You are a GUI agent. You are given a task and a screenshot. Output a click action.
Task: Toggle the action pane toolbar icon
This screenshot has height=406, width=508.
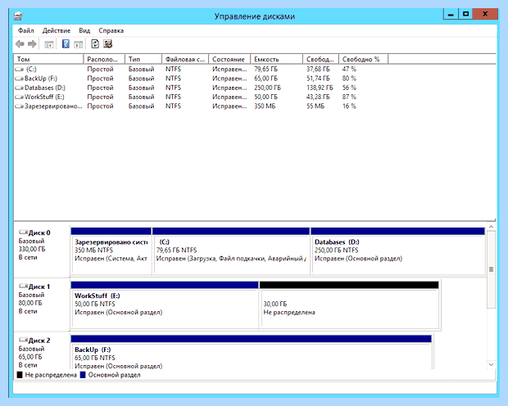coord(79,44)
